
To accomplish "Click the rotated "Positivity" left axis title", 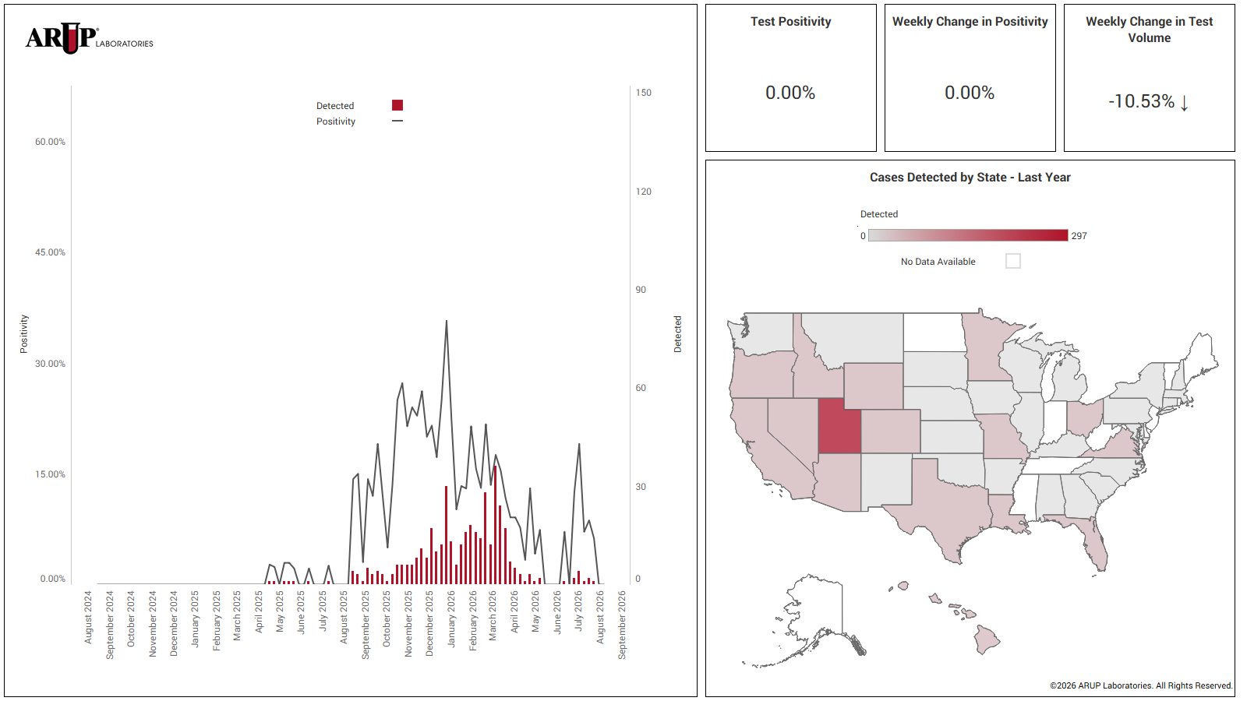I will coord(24,334).
